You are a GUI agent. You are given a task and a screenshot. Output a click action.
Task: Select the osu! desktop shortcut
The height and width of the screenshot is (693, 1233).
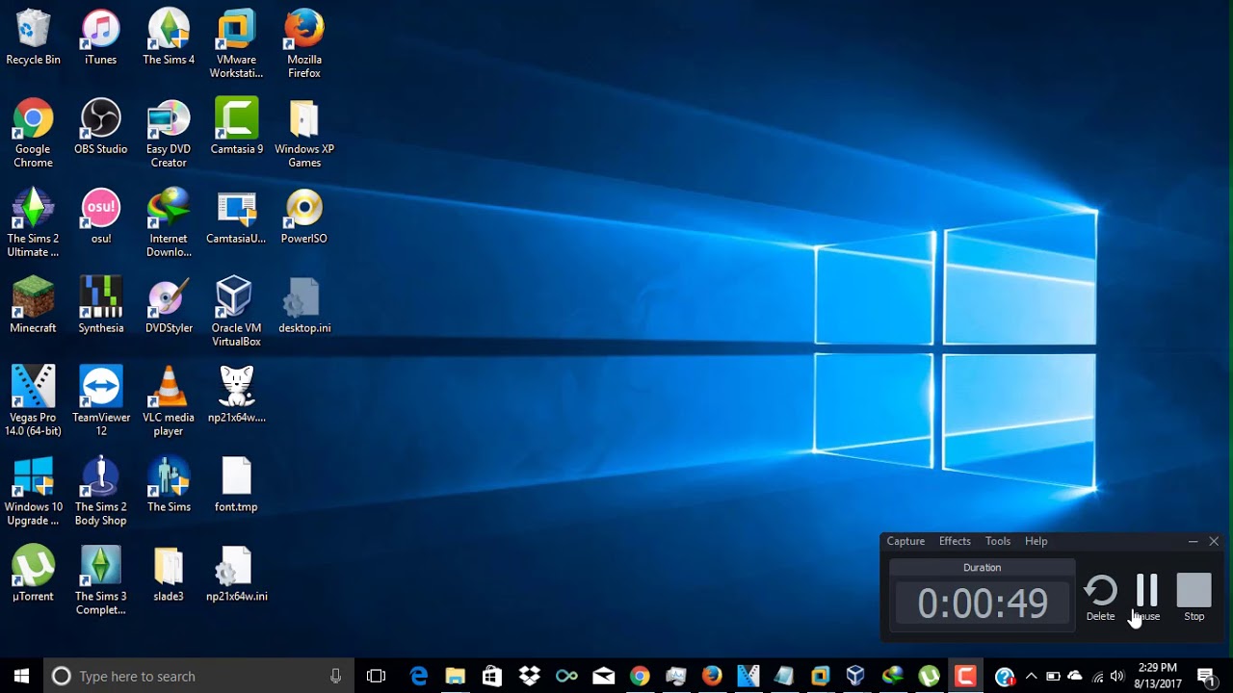101,217
